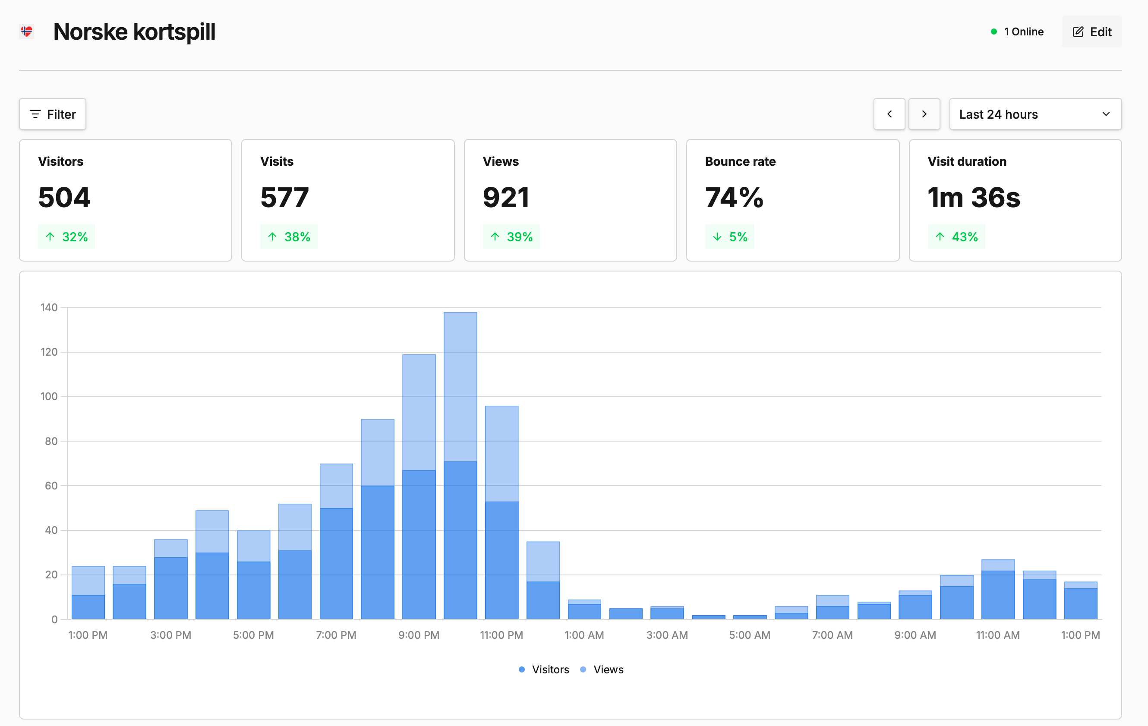Viewport: 1148px width, 726px height.
Task: Click the 504 visitors value
Action: 64,197
